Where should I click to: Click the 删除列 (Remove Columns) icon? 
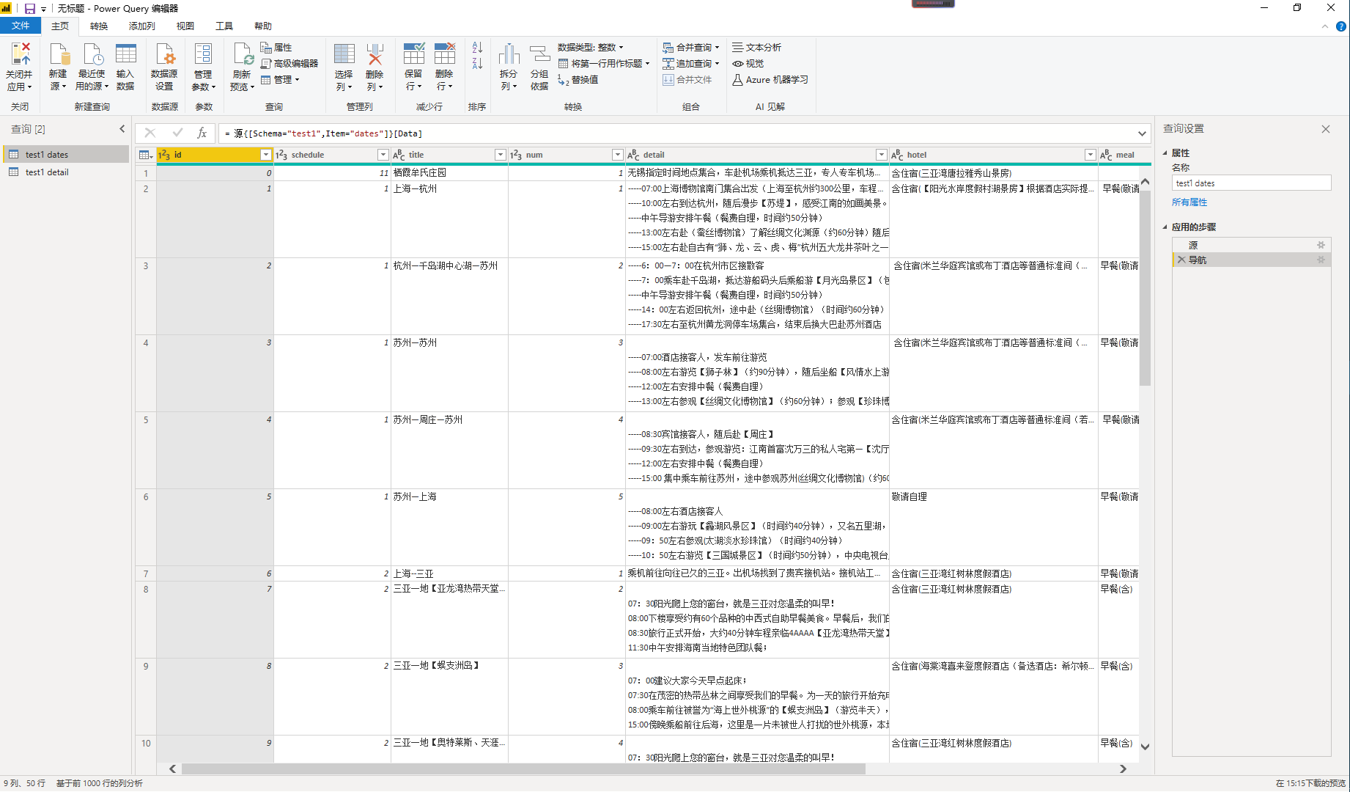coord(375,55)
